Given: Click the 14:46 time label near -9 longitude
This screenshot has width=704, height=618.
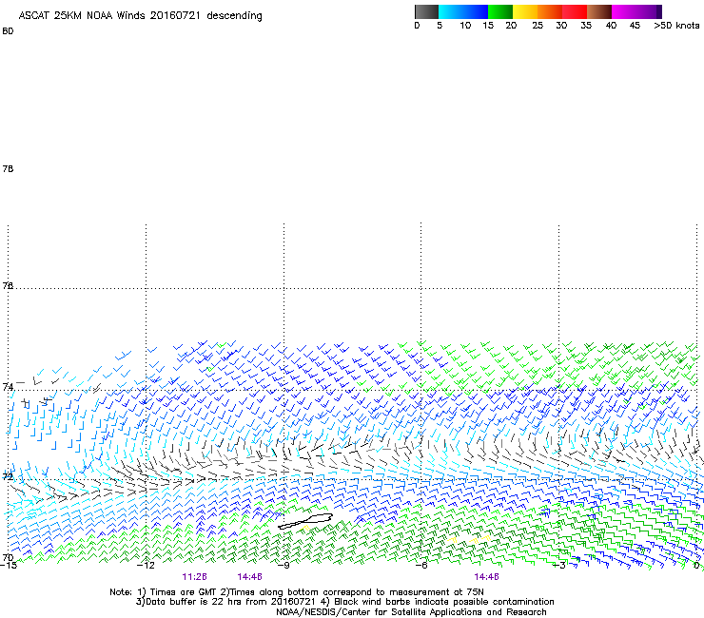Looking at the screenshot, I should pyautogui.click(x=249, y=577).
